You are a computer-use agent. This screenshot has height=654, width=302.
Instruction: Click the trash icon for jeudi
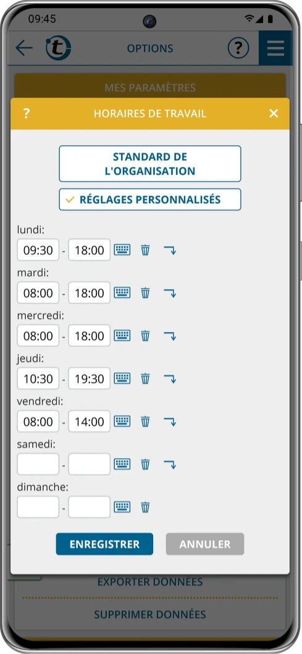click(145, 379)
